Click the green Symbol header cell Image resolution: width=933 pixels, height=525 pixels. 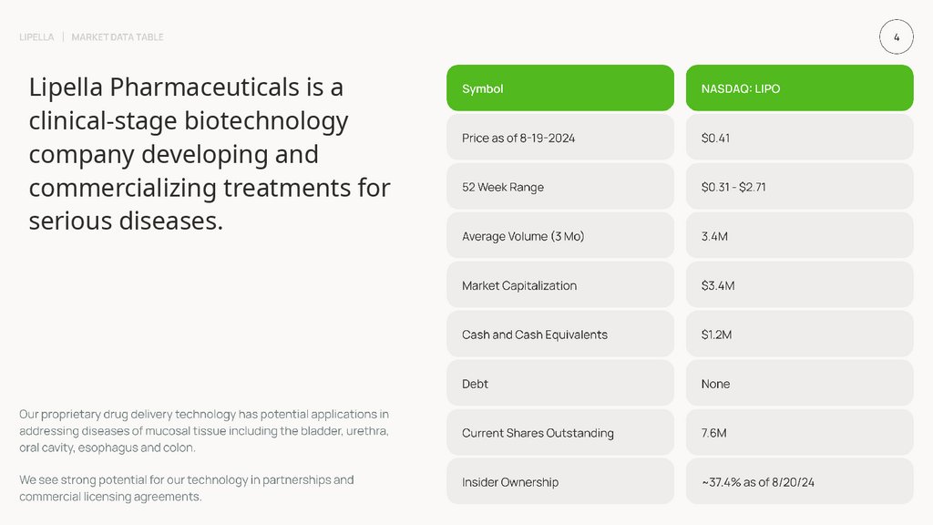559,88
